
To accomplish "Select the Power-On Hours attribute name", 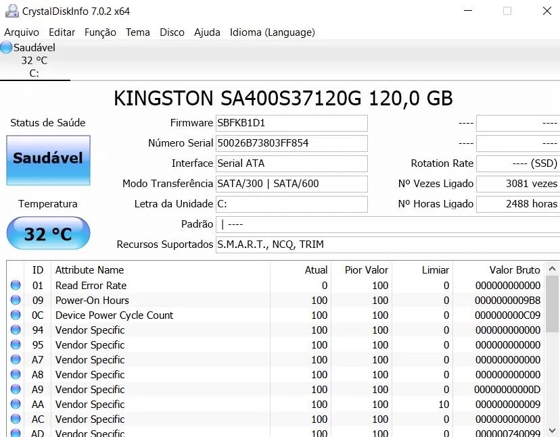I will coord(92,301).
